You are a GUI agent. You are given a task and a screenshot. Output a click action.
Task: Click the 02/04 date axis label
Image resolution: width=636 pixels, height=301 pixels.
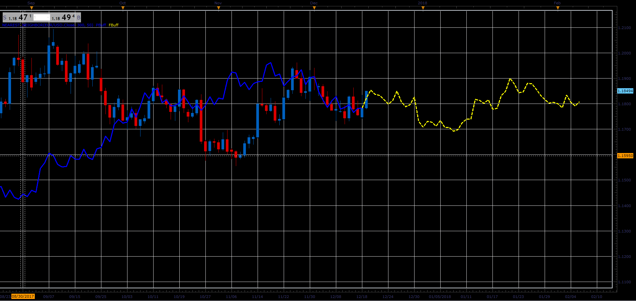571,297
